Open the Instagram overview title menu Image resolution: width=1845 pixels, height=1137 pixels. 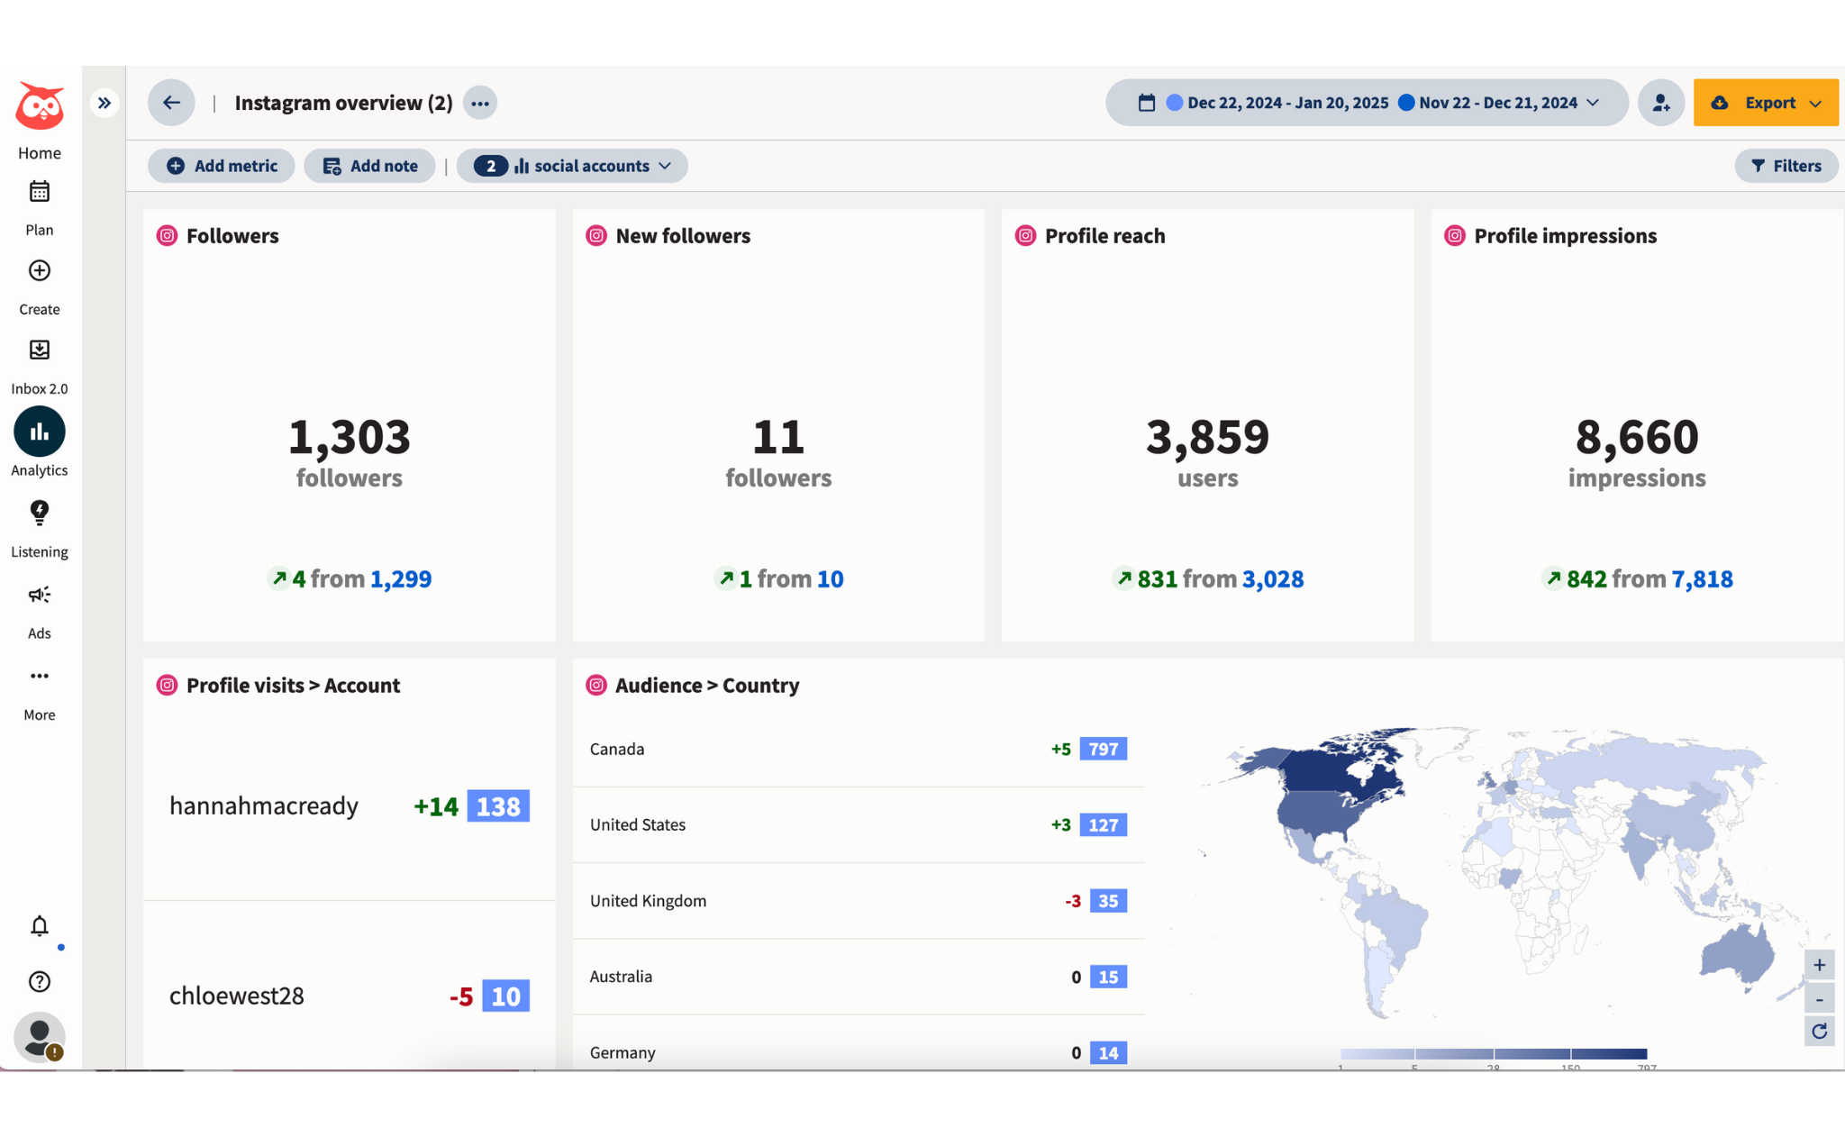[x=479, y=103]
